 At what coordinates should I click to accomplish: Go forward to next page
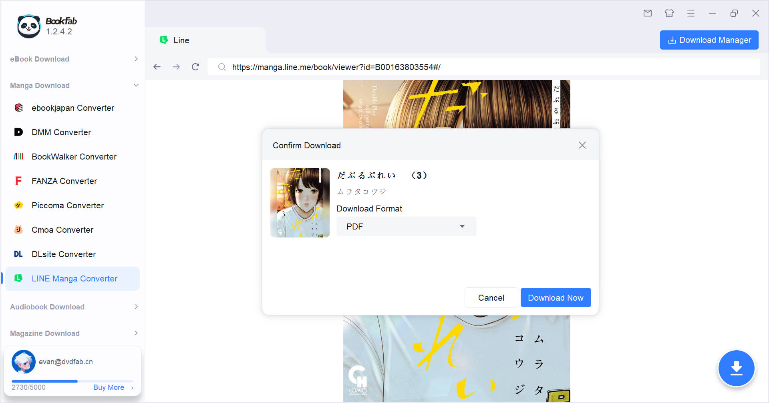176,67
